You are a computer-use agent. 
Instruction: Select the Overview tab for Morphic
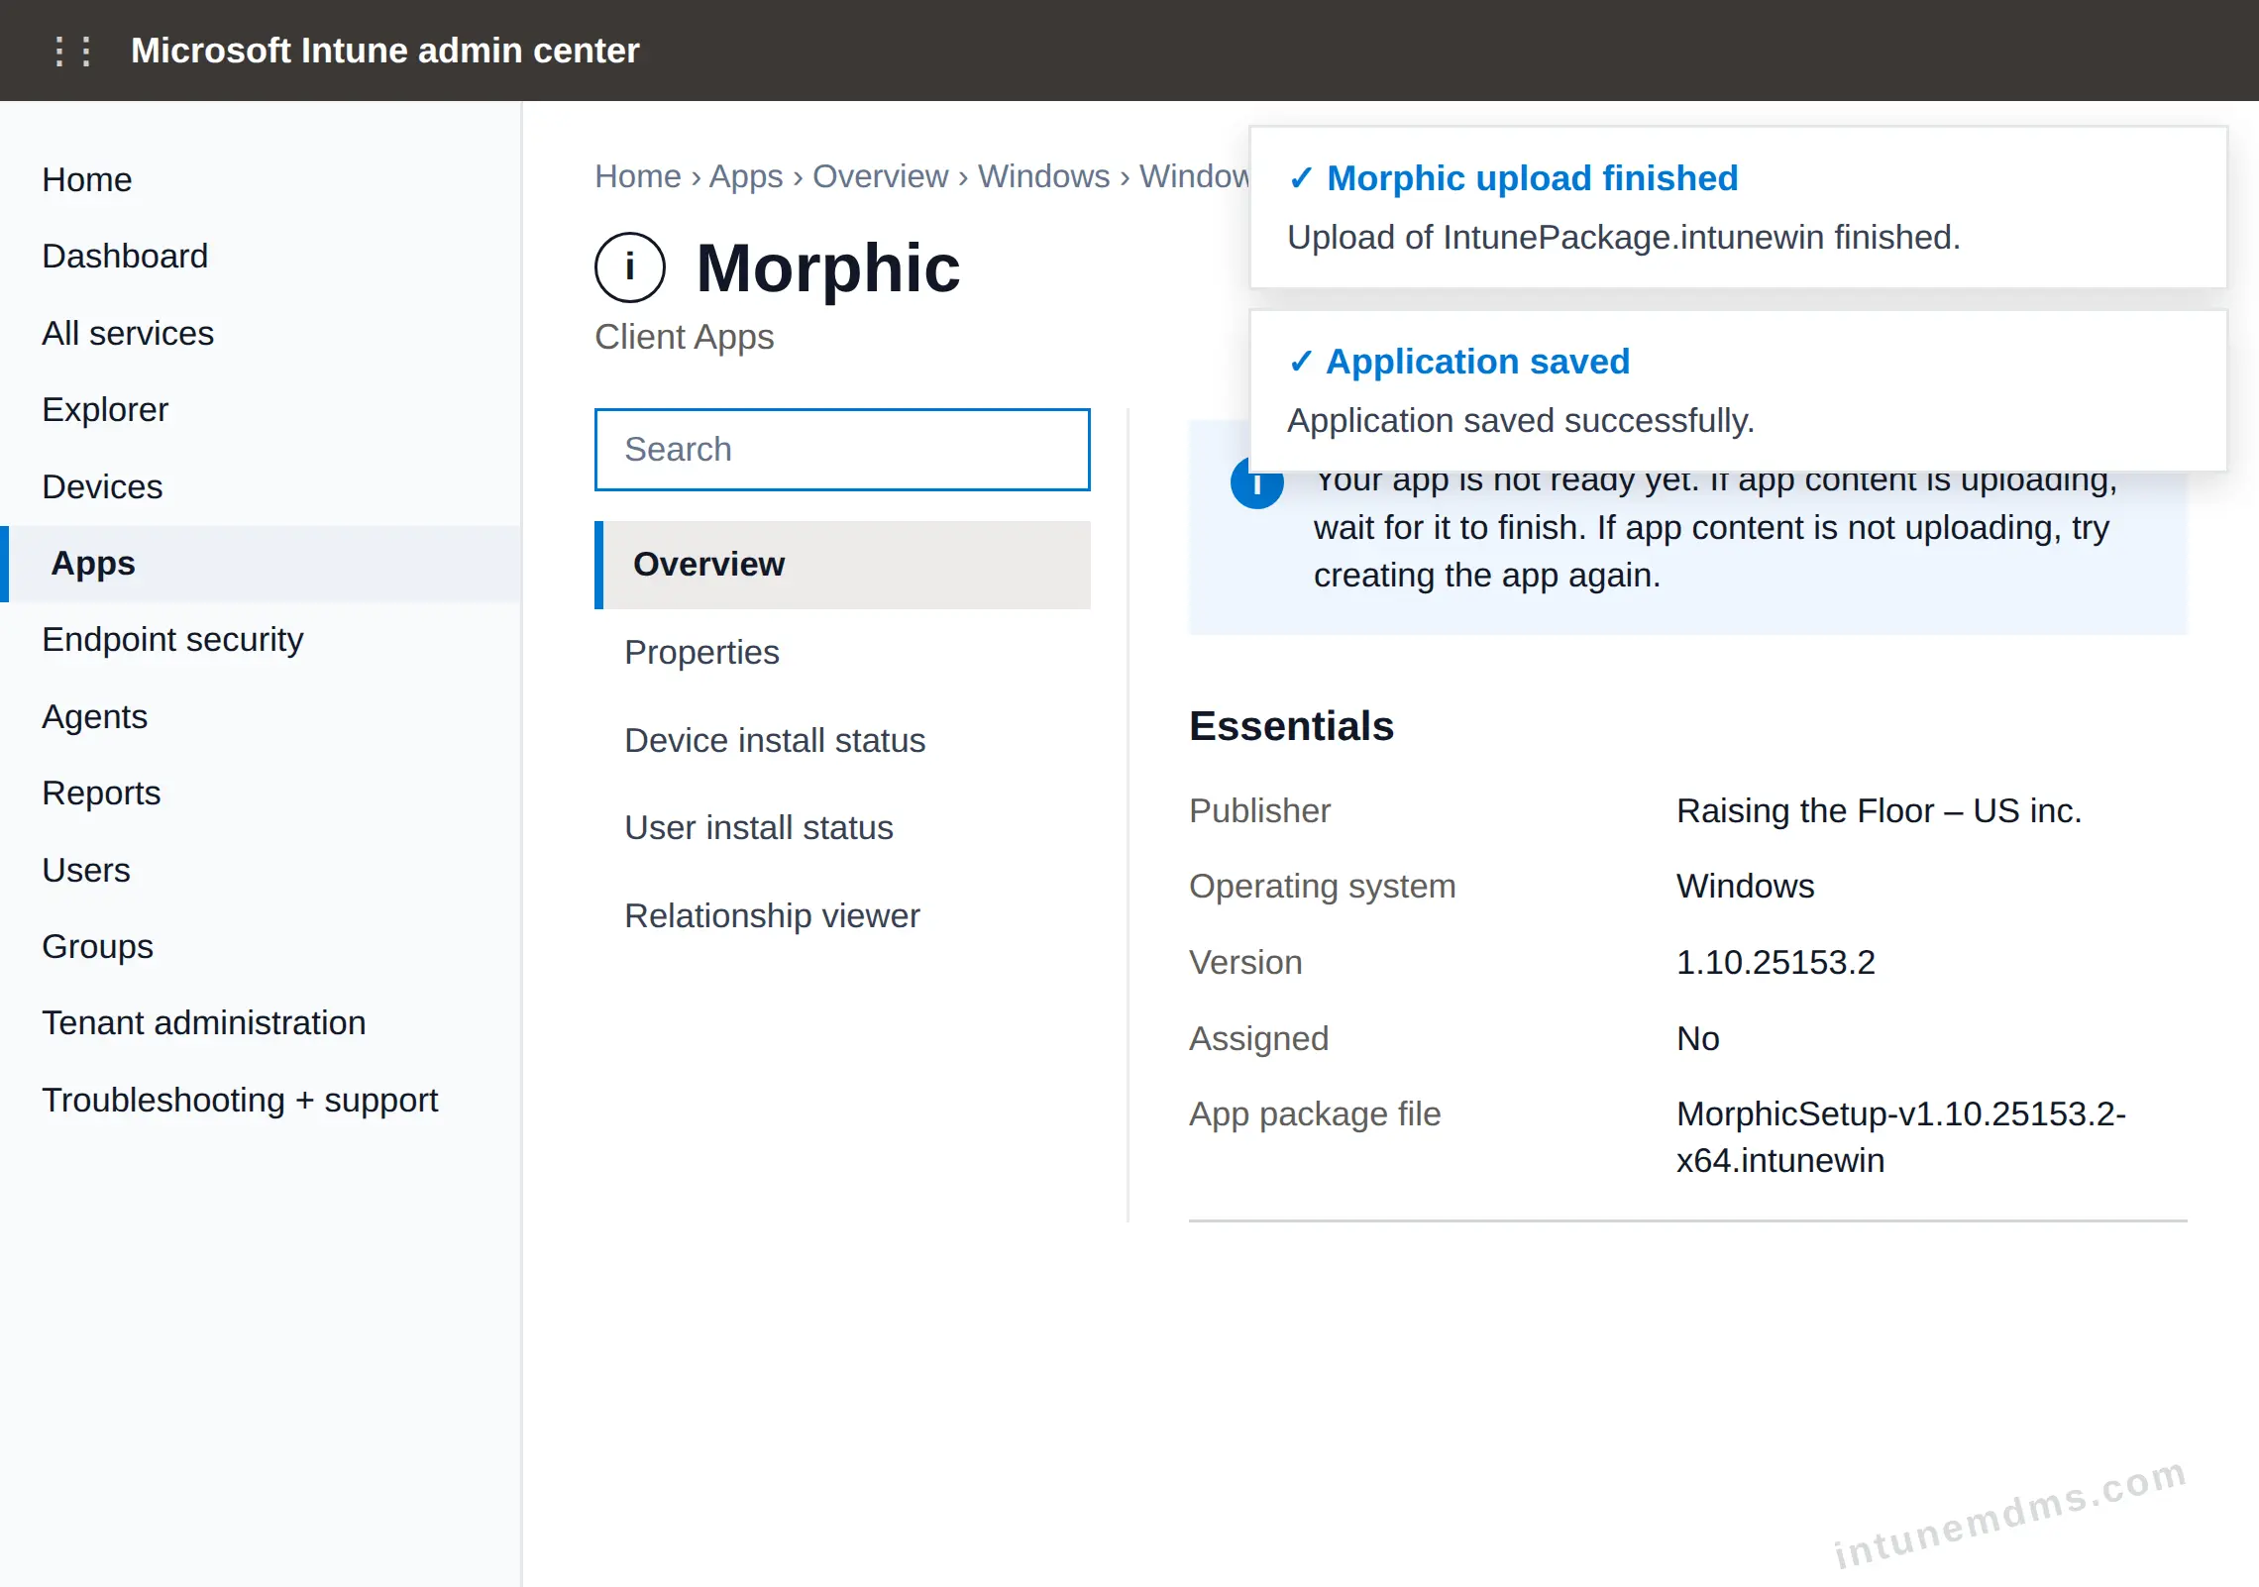(x=842, y=565)
